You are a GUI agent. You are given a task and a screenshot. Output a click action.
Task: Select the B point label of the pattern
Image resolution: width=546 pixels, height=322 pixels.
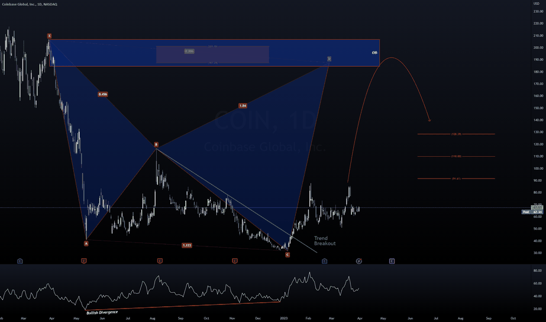point(156,145)
